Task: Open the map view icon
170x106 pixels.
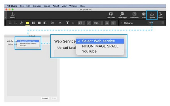Action: [x=22, y=23]
